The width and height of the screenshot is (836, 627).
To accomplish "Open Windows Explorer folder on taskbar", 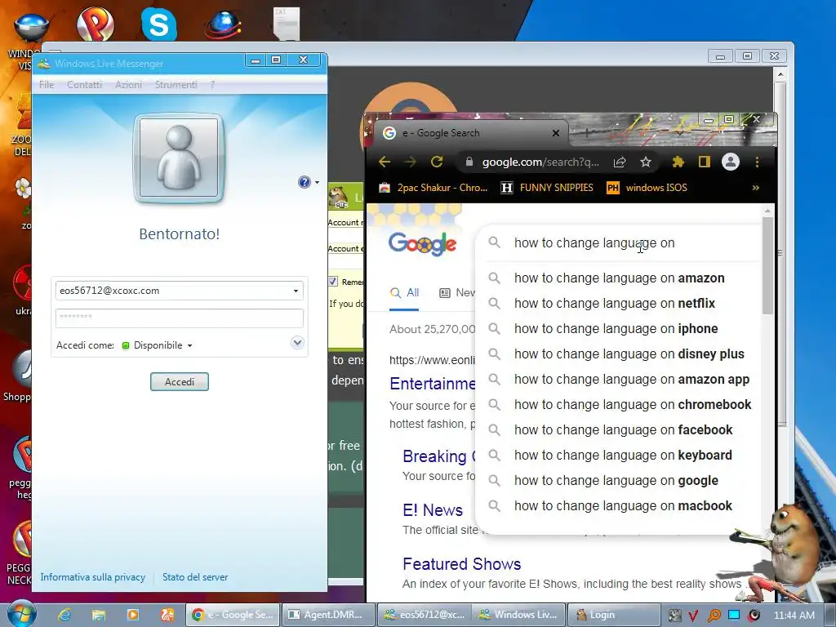I will pyautogui.click(x=99, y=615).
